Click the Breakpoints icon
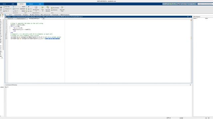The width and height of the screenshot is (213, 119). 36,7
